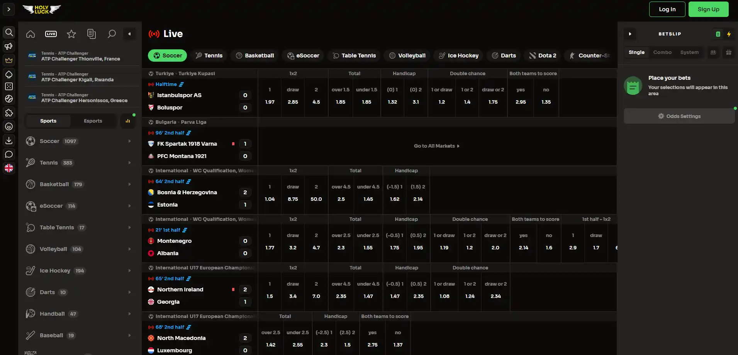Go to All Markets for Spartak Varna match
738x355 pixels.
tap(437, 146)
